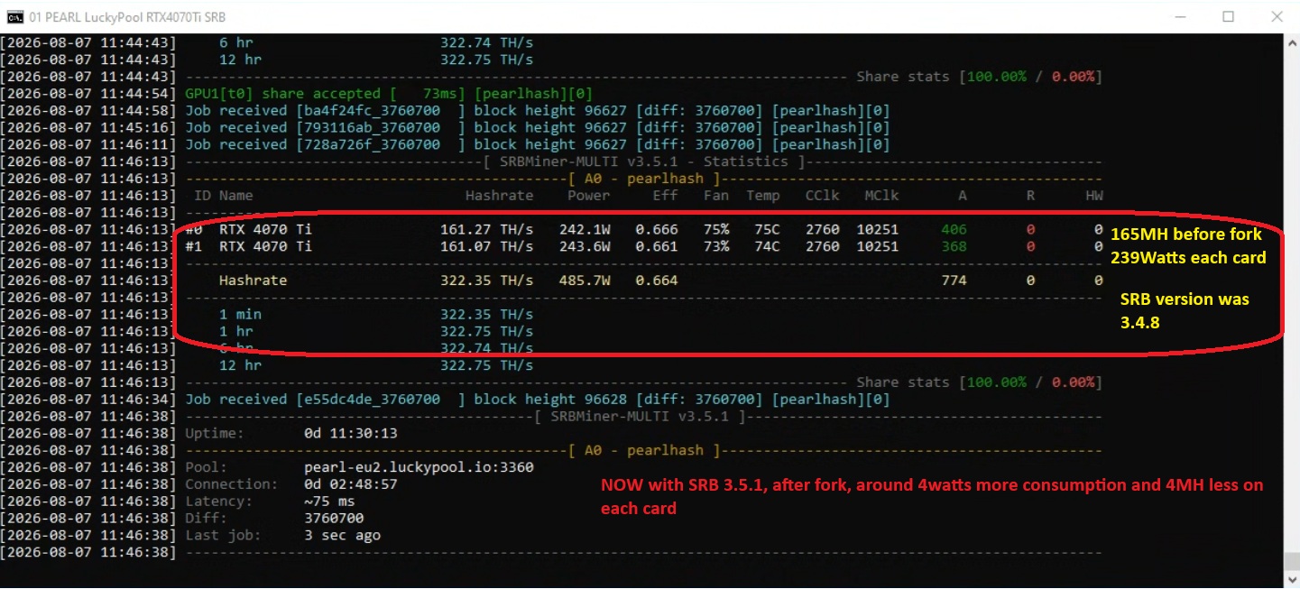Click timestamp '[2026-08-07 11:46:34]'
The image size is (1300, 589).
[89, 400]
